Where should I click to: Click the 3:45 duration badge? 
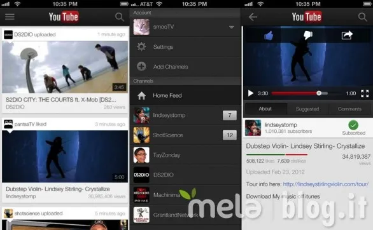tap(119, 87)
